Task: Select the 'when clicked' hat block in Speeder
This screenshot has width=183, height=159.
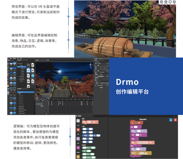Action: tap(137, 123)
